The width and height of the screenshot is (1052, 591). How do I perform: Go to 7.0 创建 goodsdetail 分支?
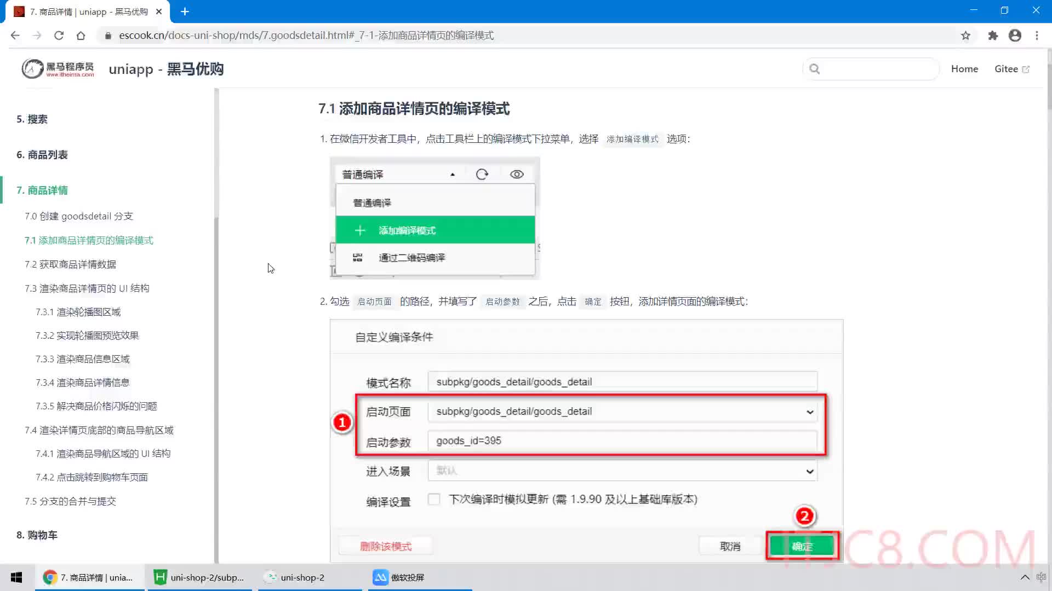[79, 216]
